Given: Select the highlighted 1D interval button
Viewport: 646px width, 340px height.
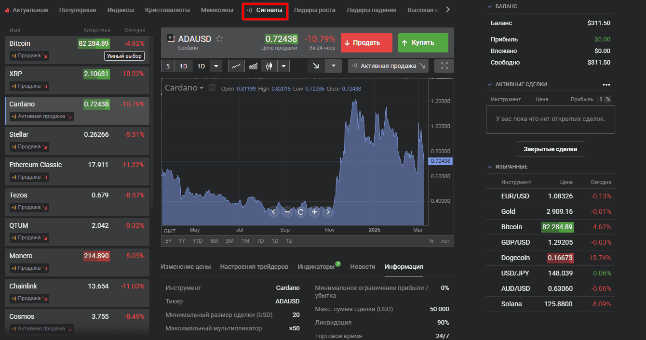Looking at the screenshot, I should (201, 66).
